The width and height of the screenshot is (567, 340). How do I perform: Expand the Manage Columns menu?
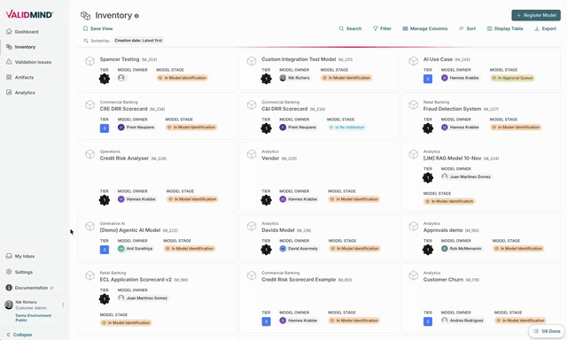(x=425, y=28)
